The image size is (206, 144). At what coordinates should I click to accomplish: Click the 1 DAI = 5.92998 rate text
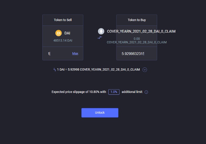point(98,70)
